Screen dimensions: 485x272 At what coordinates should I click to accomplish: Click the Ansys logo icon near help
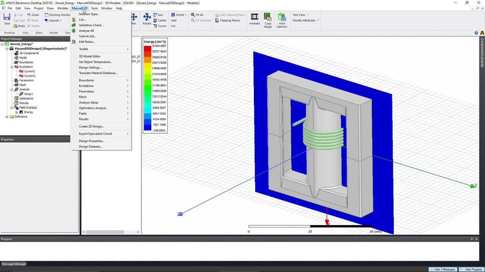[482, 33]
